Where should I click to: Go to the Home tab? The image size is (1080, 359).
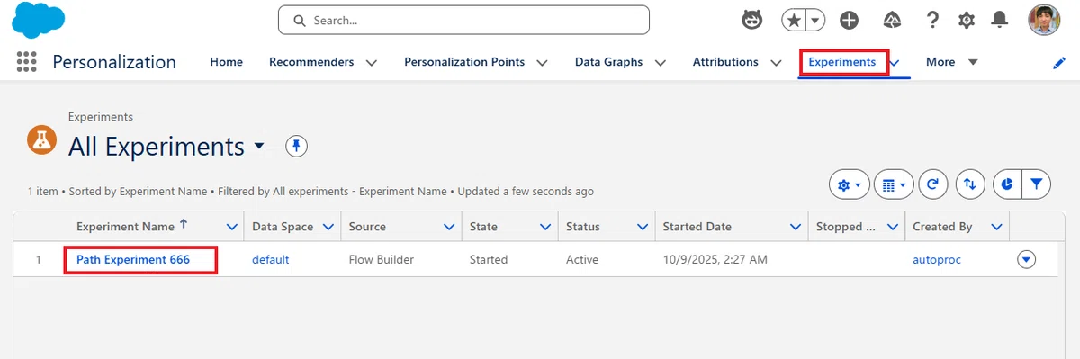(x=227, y=62)
